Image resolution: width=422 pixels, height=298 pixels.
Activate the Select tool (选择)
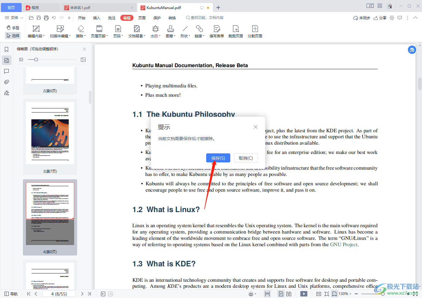13,36
